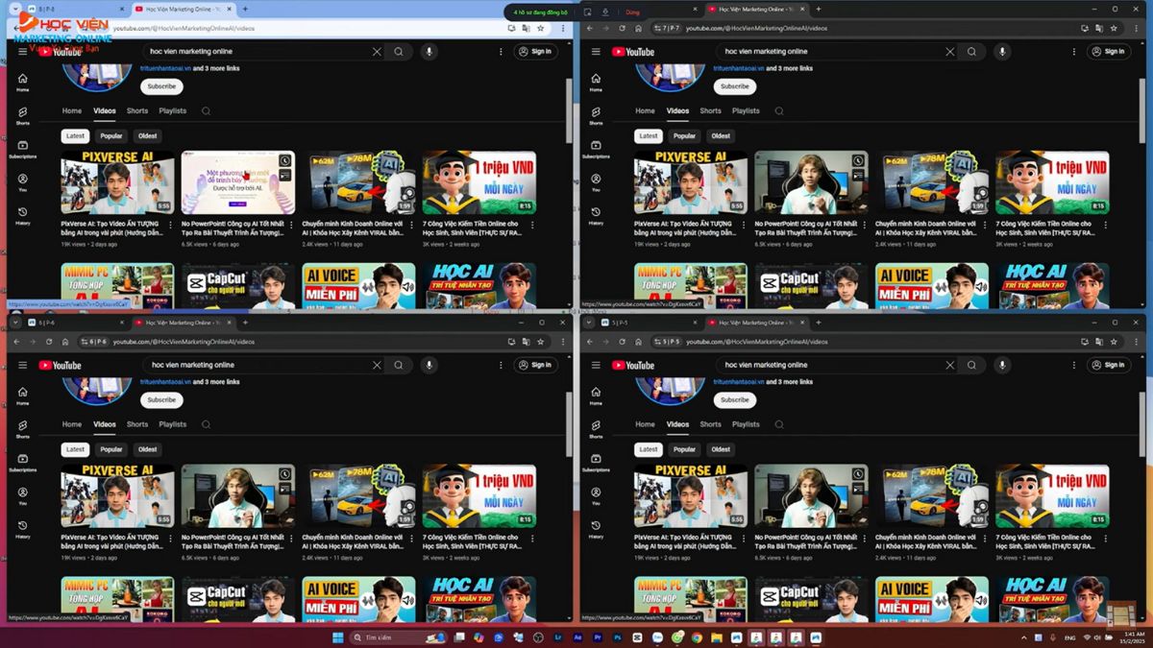The height and width of the screenshot is (648, 1153).
Task: Click Sign in button in top-left window
Action: coord(535,52)
